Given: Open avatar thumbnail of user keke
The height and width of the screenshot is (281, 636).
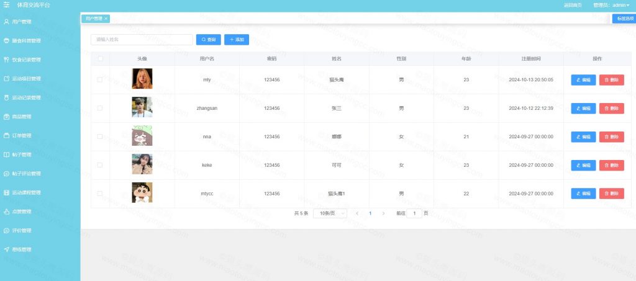Looking at the screenshot, I should coord(142,164).
